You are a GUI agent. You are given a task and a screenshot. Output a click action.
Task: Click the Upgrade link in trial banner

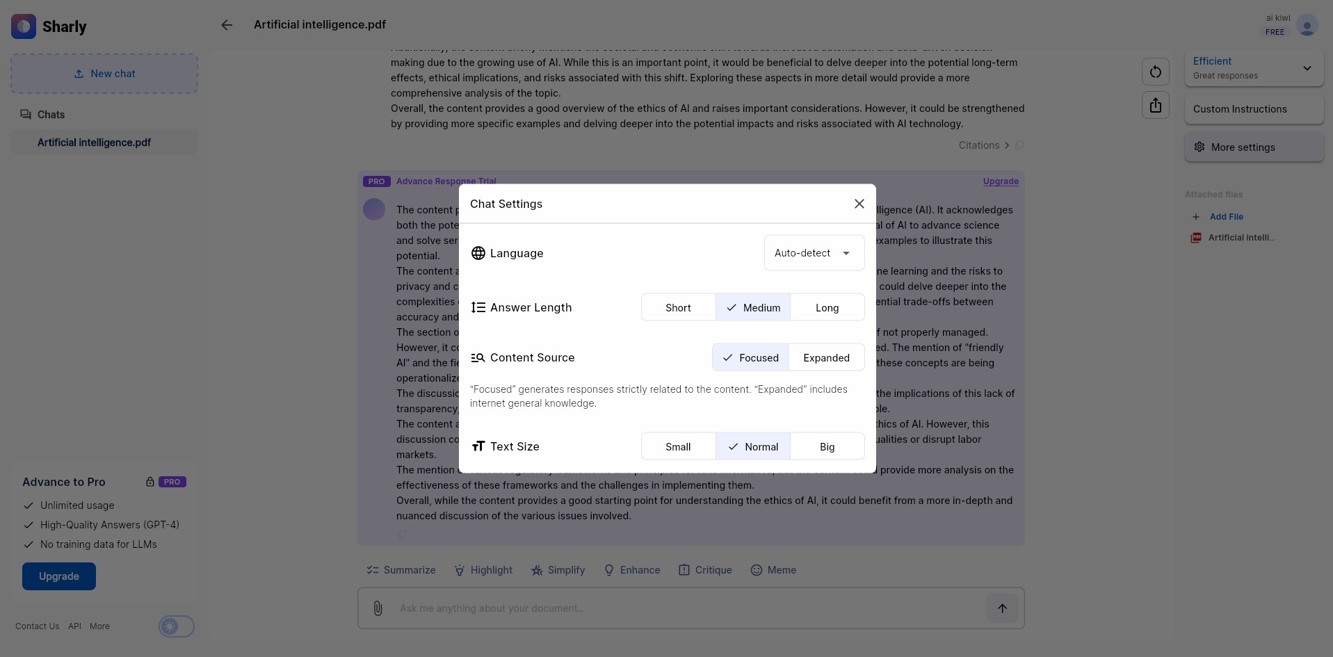pos(1001,181)
